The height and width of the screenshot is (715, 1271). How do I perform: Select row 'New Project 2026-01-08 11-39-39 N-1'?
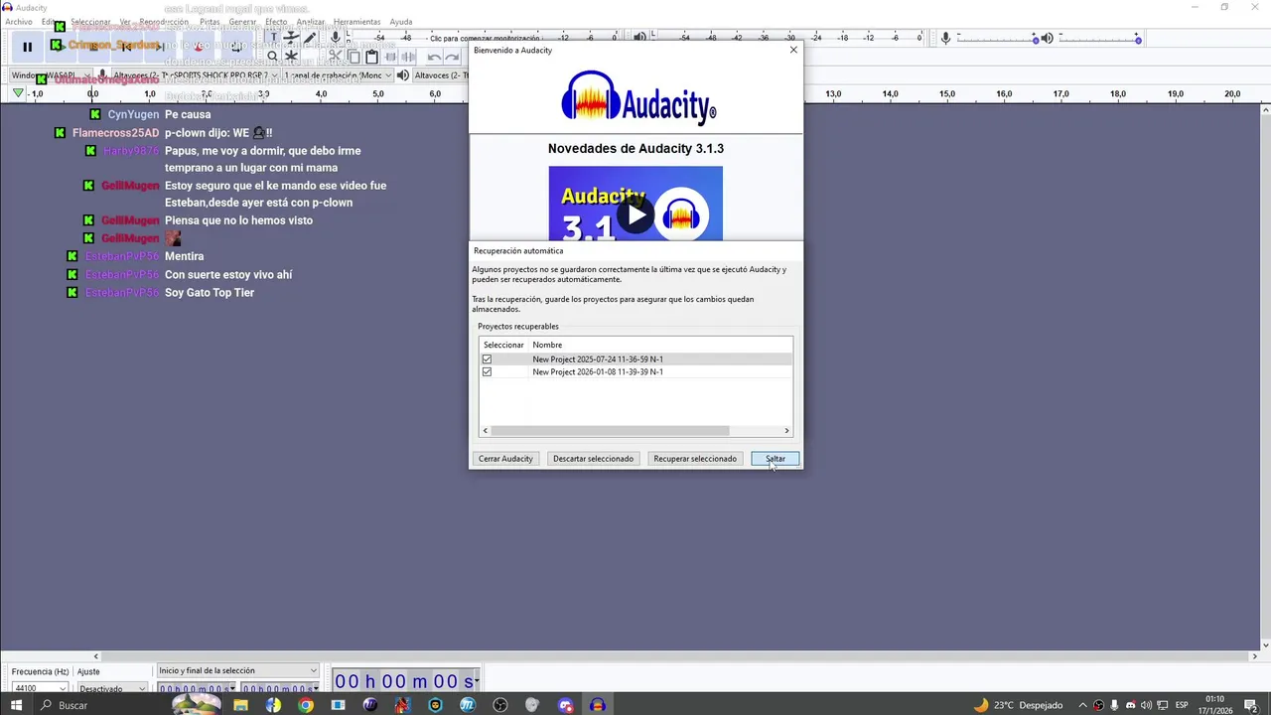tap(635, 372)
